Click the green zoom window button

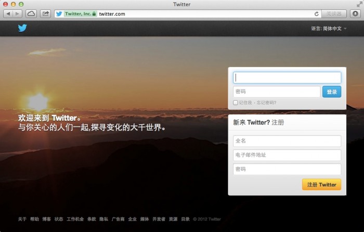21,4
